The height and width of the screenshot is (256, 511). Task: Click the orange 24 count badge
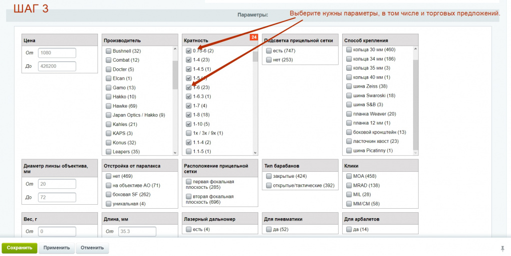coord(254,37)
